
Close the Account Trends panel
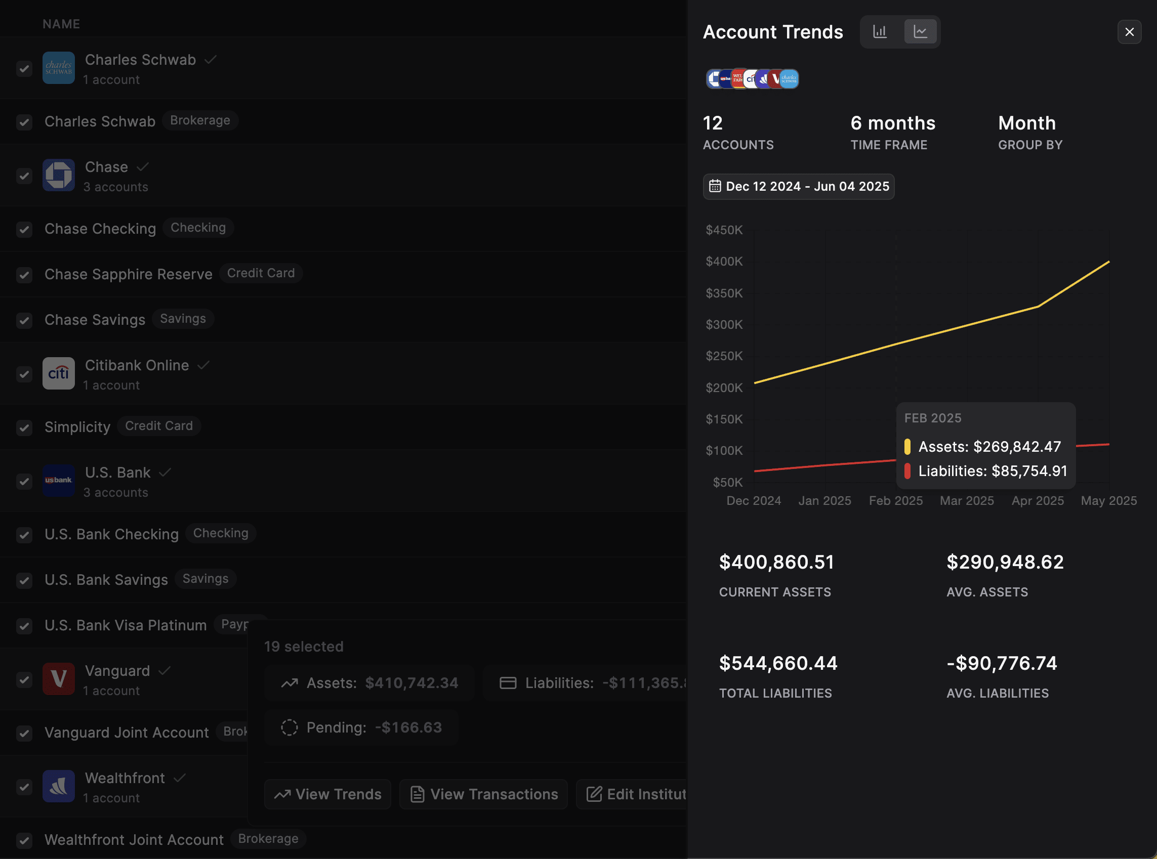point(1130,32)
